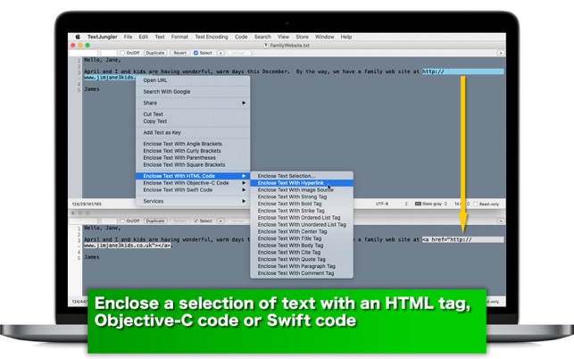Toggle the Read-only checkbox in status bar

[475, 204]
